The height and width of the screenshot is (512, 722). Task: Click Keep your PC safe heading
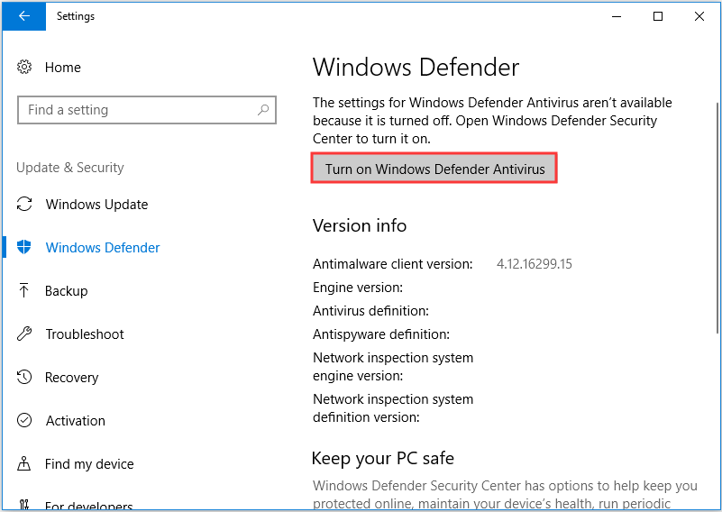click(x=383, y=459)
